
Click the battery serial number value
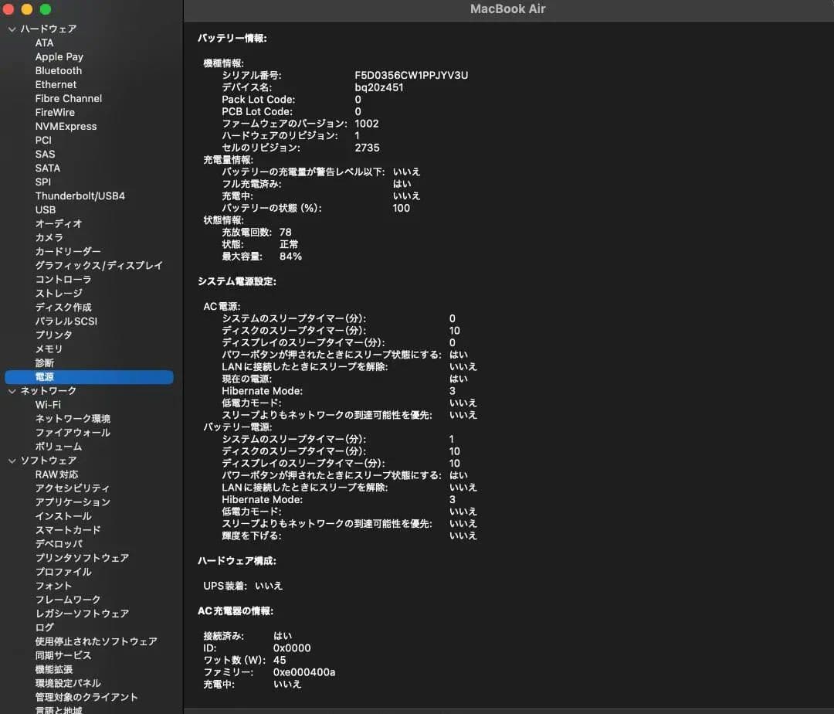click(x=411, y=75)
